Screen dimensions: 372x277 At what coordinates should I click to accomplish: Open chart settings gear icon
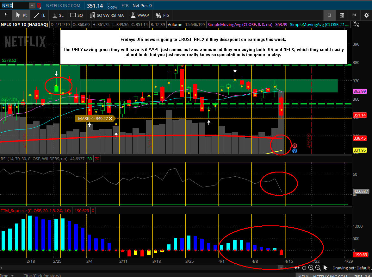click(x=366, y=15)
